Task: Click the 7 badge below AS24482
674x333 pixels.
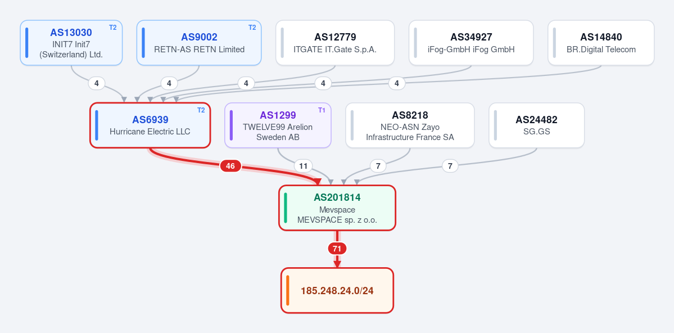Action: (x=450, y=165)
